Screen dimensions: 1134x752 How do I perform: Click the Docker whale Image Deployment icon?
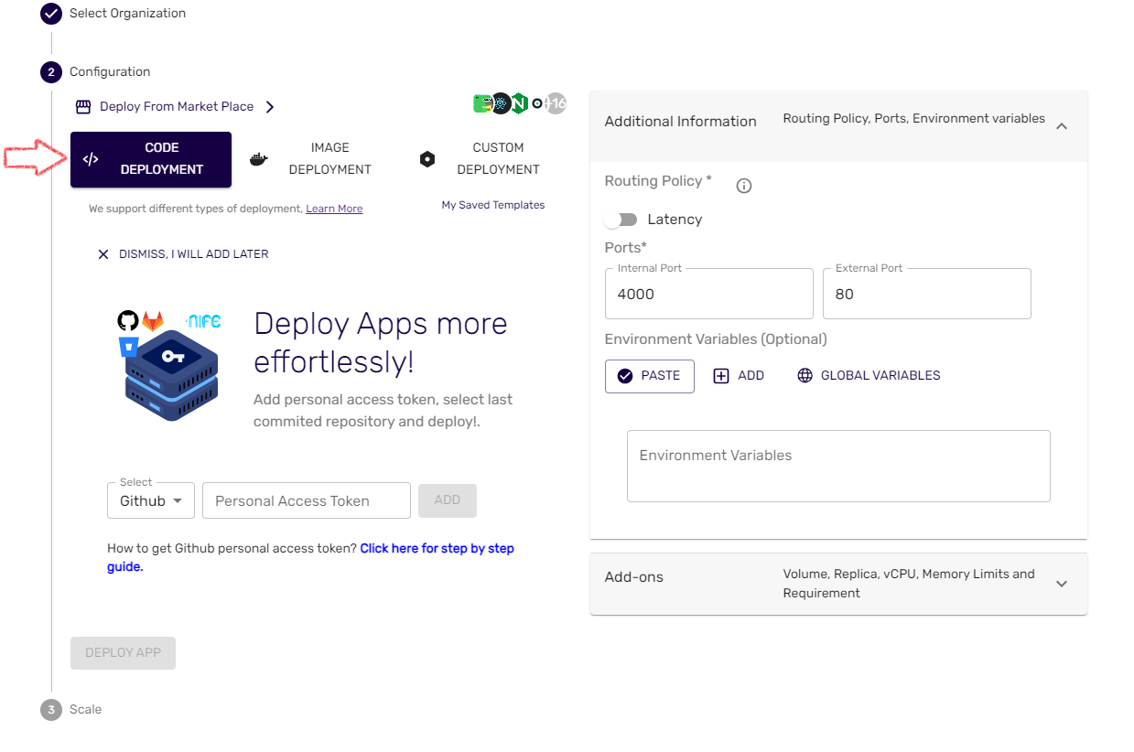pos(259,158)
